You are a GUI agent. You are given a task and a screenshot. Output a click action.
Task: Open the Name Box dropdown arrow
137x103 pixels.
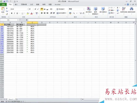(x=18, y=20)
